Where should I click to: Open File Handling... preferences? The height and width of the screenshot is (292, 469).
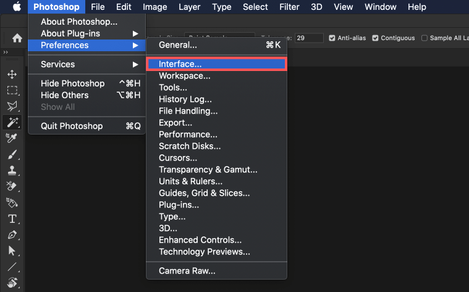216,111
